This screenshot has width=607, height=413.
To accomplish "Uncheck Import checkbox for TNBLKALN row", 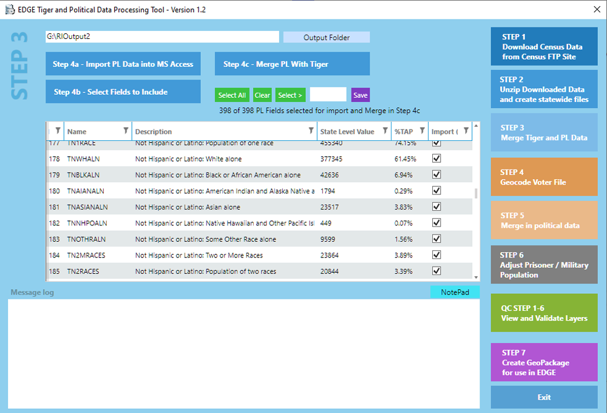I will [x=436, y=174].
